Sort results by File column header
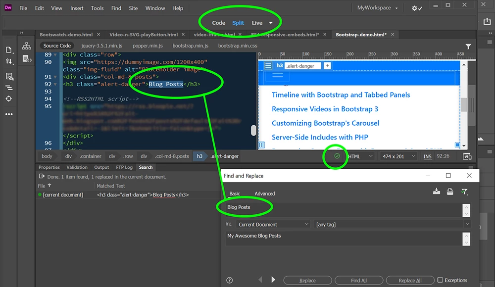The image size is (495, 287). (44, 186)
